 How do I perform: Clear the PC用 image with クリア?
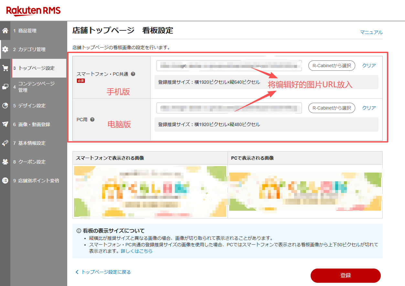[369, 108]
